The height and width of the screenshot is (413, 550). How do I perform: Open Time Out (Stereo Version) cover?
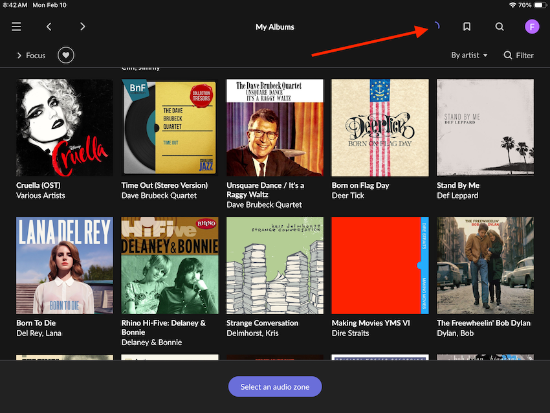click(x=170, y=128)
